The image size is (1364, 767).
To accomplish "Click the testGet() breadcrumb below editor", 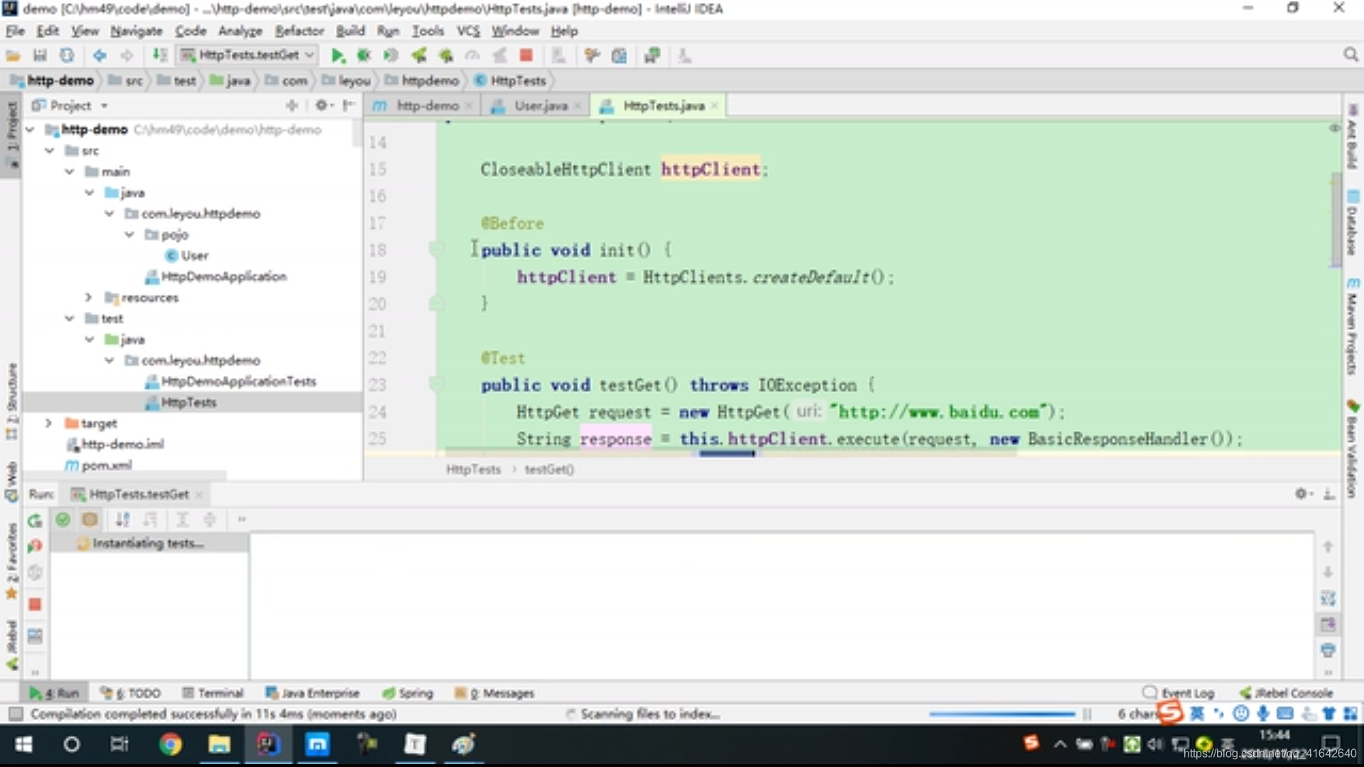I will click(x=549, y=469).
